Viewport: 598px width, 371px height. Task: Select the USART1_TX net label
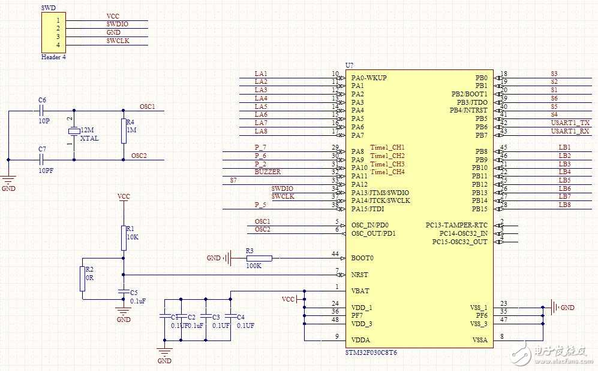click(570, 123)
